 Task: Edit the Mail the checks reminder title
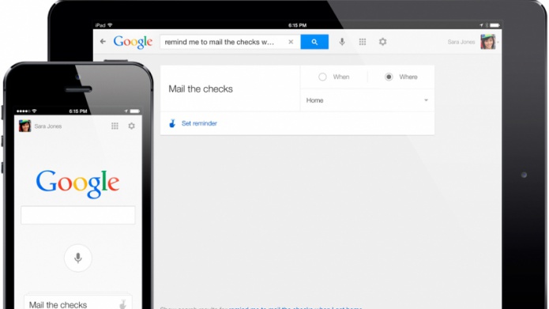pyautogui.click(x=201, y=89)
